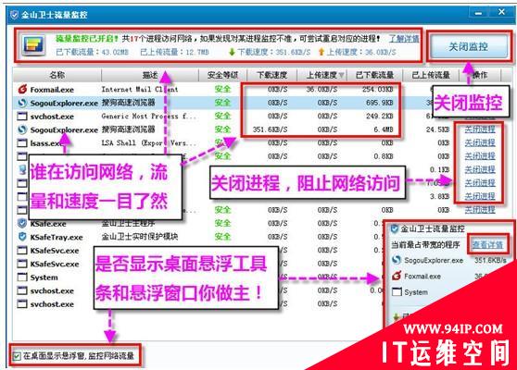Click the KSafeTray.exe shield icon

point(22,237)
